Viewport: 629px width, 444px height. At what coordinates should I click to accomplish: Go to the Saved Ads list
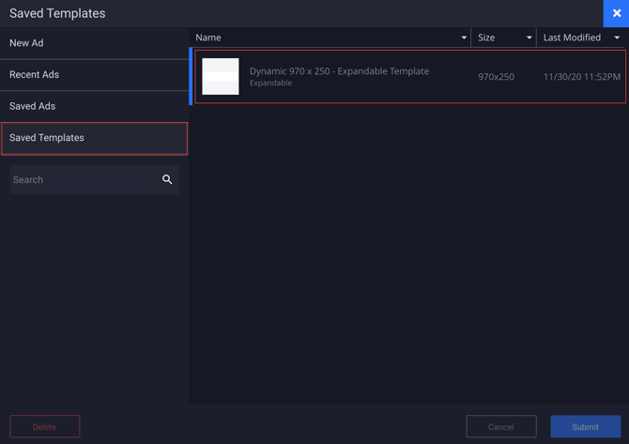94,106
